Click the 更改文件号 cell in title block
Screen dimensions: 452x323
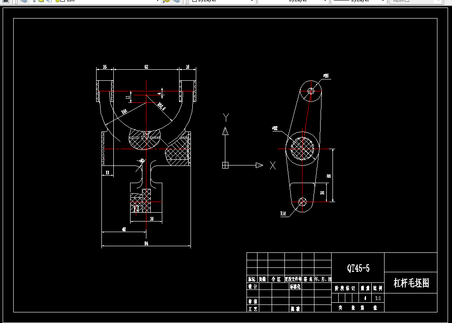pos(293,279)
